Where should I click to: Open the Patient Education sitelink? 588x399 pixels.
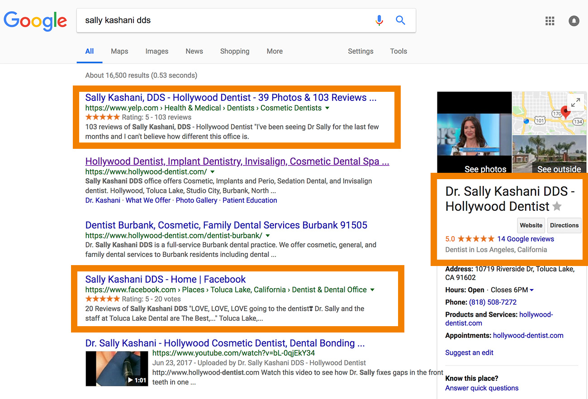(x=250, y=200)
